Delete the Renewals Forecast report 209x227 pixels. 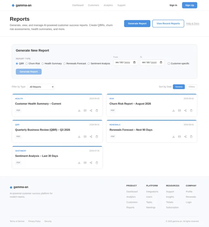[x=191, y=137]
